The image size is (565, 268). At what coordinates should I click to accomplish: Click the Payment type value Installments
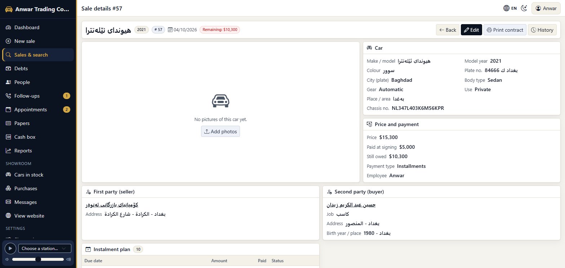[411, 166]
